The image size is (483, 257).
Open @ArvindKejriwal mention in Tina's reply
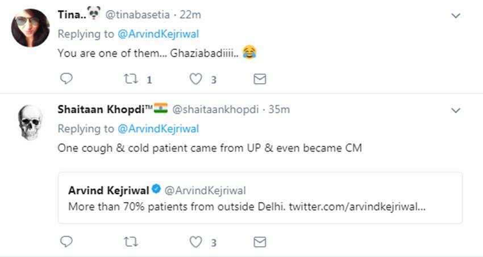tap(158, 34)
